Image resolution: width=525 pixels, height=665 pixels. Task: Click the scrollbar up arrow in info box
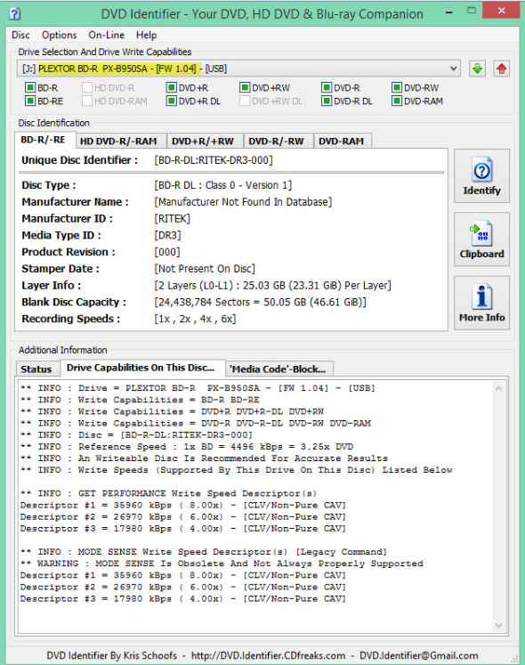(x=498, y=388)
